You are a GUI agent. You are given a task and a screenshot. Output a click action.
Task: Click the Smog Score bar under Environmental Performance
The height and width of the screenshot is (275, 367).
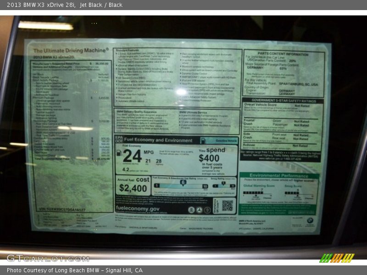click(299, 193)
